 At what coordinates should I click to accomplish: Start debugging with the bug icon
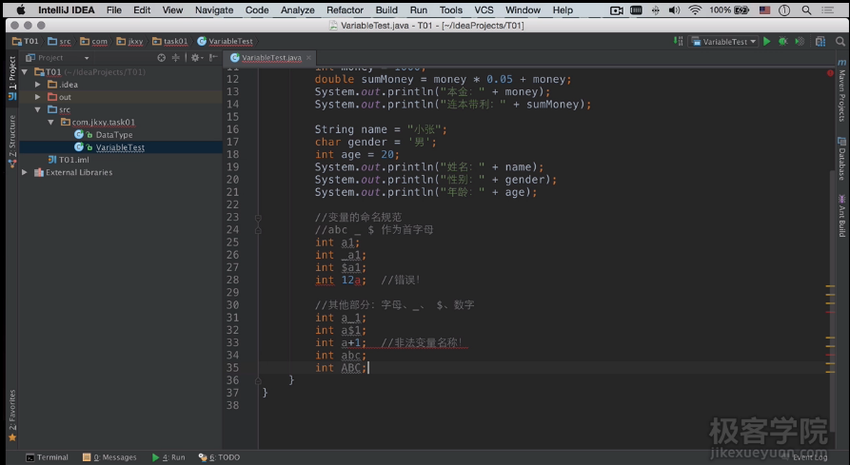coord(782,42)
